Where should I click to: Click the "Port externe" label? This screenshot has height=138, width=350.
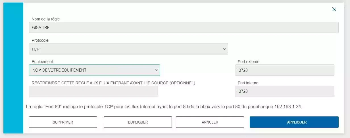point(249,62)
